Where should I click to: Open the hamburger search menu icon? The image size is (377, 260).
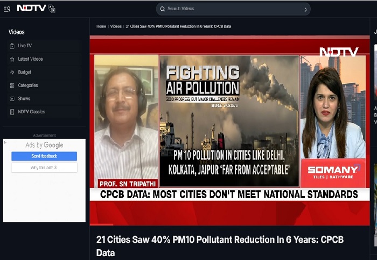(x=7, y=9)
